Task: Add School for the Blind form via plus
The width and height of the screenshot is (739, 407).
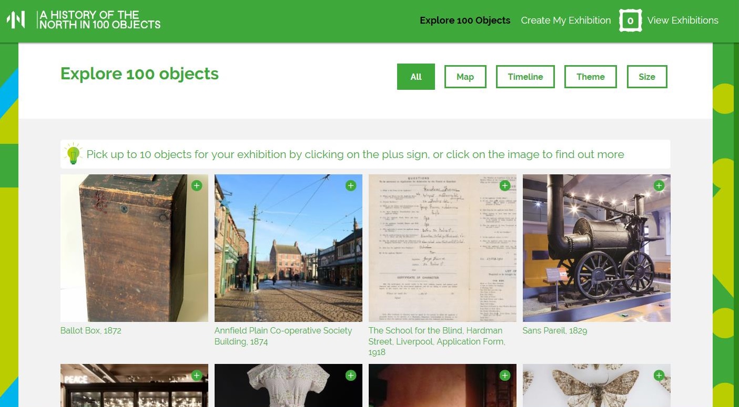Action: (505, 185)
